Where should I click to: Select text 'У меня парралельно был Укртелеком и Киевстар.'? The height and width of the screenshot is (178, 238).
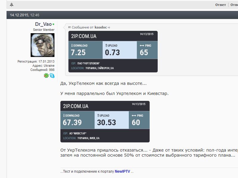tap(115, 93)
